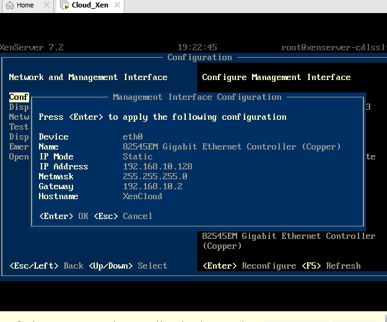The width and height of the screenshot is (387, 322).
Task: Click the IP address 192.168.10.128
Action: [x=157, y=166]
